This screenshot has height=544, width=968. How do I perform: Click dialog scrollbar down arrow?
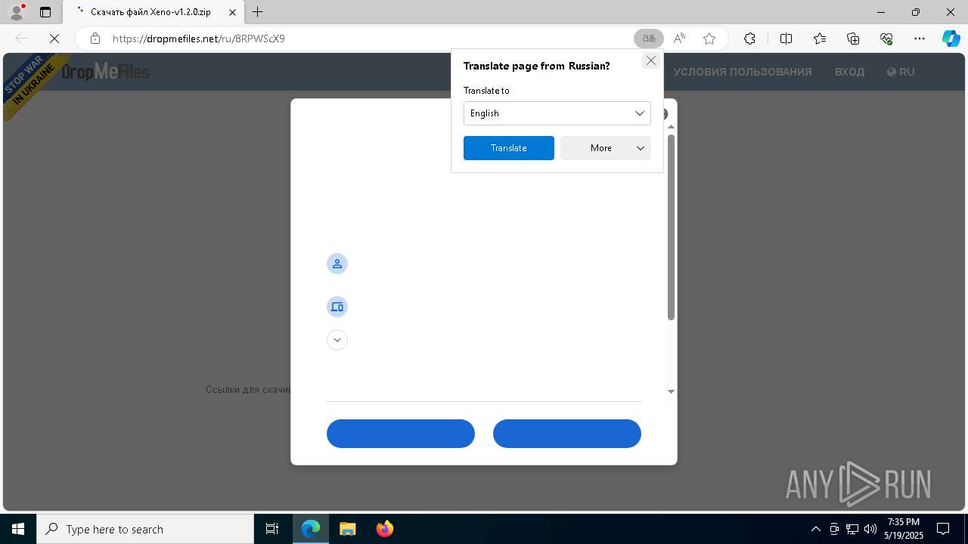point(671,391)
